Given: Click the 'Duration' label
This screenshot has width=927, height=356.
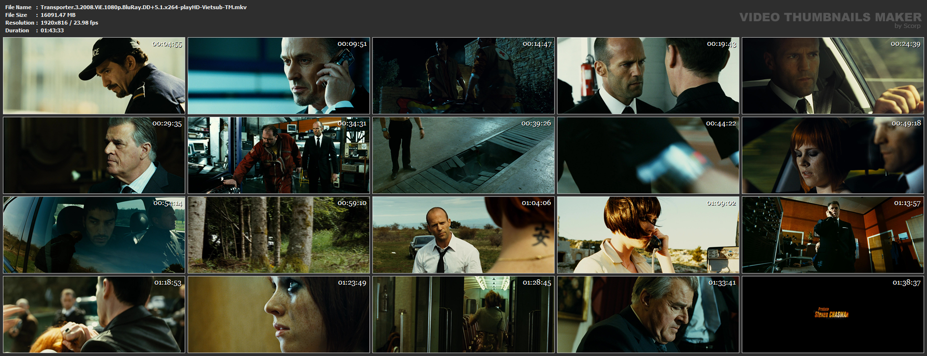Looking at the screenshot, I should coord(17,30).
